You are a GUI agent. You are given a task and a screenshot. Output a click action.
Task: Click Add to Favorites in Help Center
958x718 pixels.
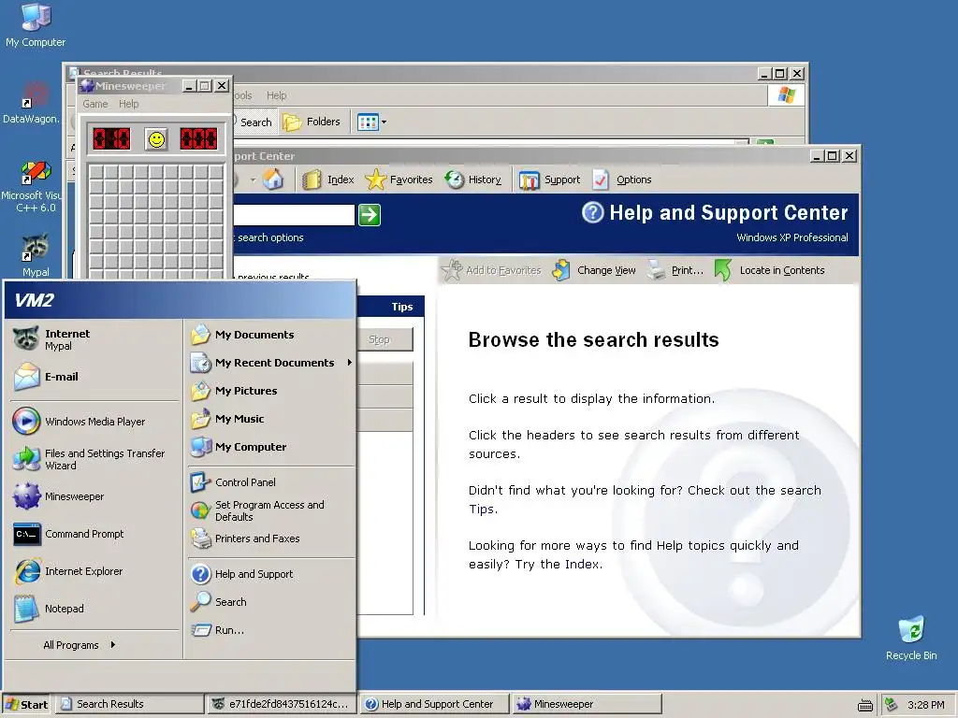(492, 270)
